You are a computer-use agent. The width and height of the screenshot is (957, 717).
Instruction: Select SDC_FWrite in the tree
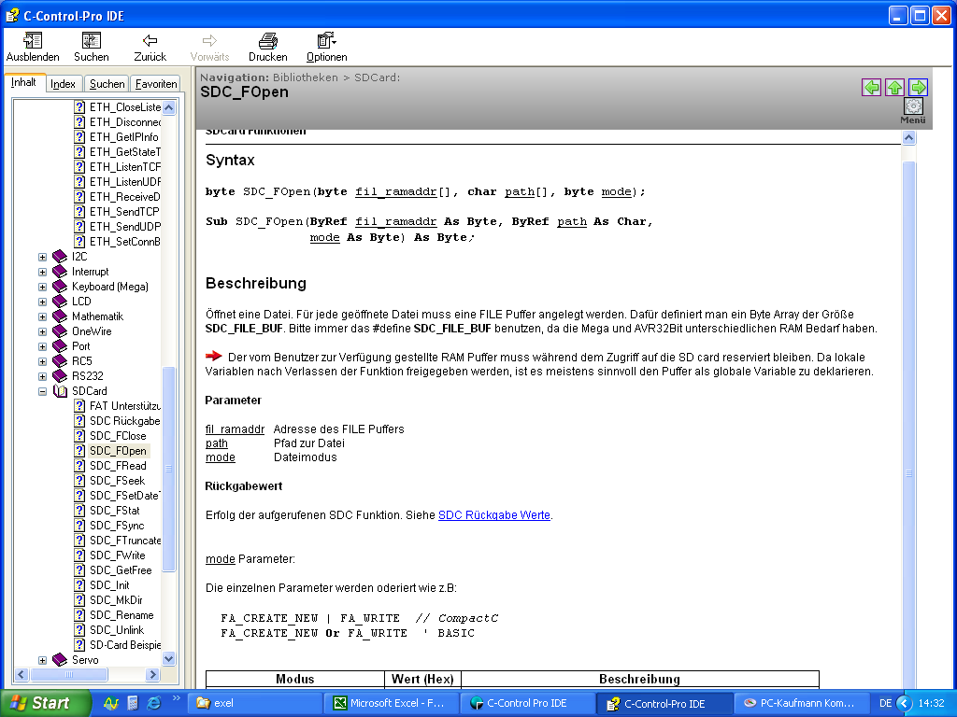[x=117, y=555]
